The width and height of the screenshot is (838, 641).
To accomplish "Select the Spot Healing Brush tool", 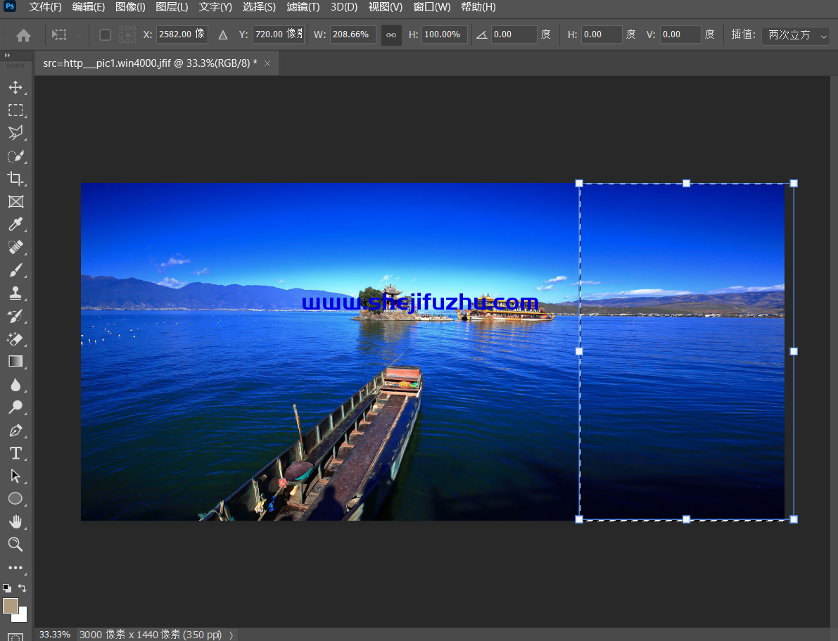I will pyautogui.click(x=15, y=247).
